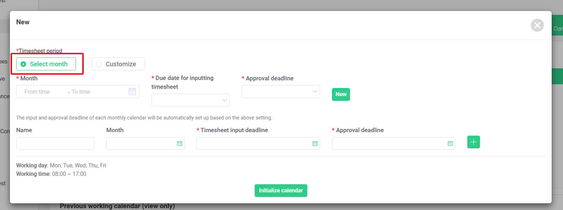Close the New dialog with X icon

pyautogui.click(x=537, y=25)
